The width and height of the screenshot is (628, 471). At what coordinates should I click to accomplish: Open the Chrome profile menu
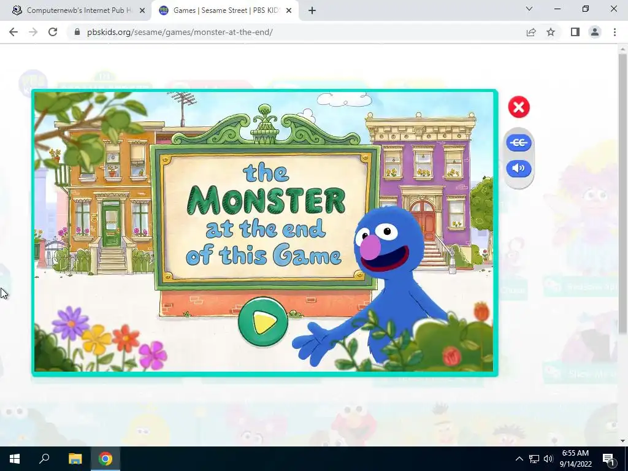point(595,32)
